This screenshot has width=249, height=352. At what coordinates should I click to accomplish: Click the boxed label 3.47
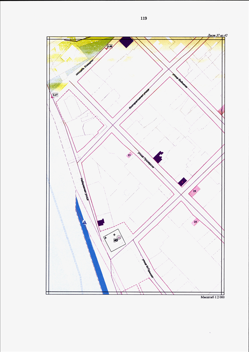(x=55, y=95)
